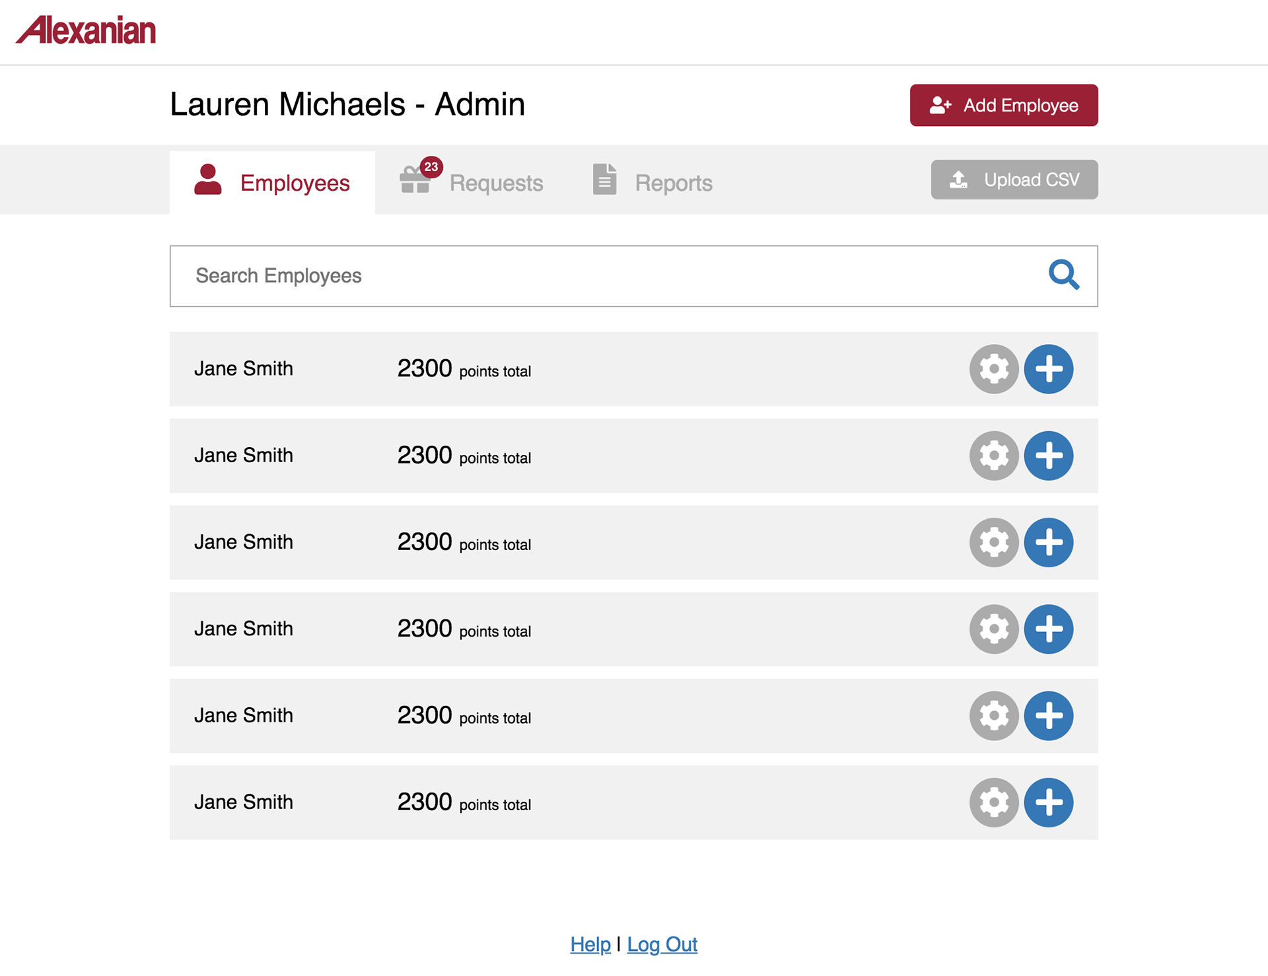The height and width of the screenshot is (976, 1268).
Task: Open the Help link
Action: pyautogui.click(x=590, y=944)
